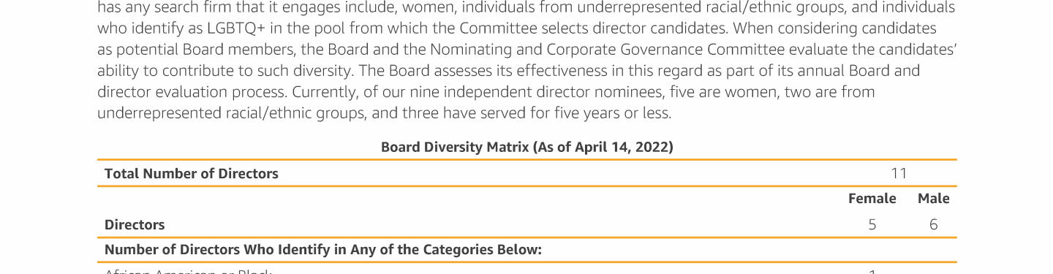Click the Directors row label
This screenshot has width=1053, height=274.
pos(135,225)
